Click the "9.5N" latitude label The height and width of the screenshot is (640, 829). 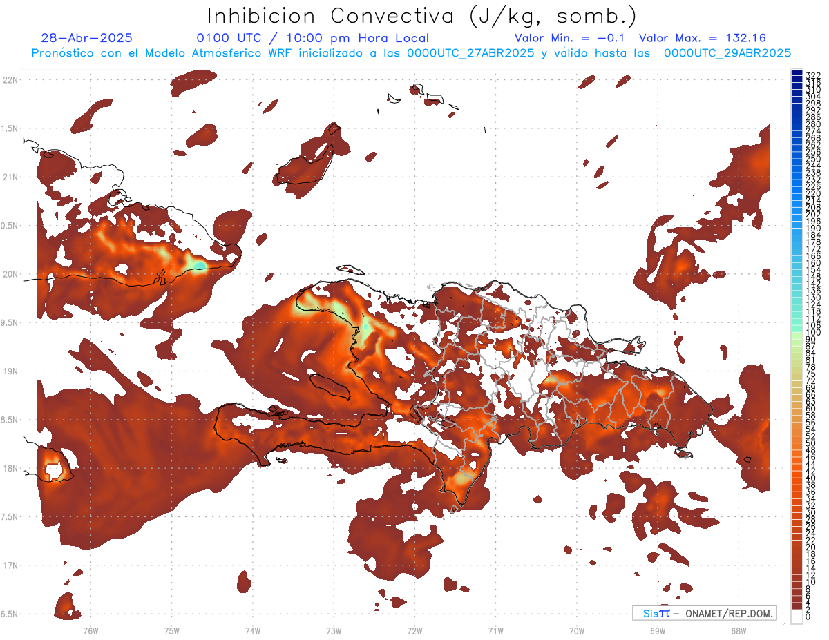coord(10,322)
